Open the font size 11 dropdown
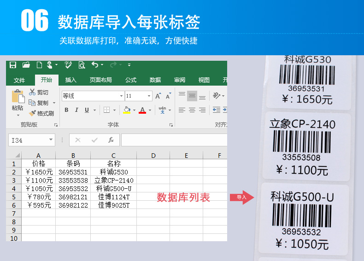Image resolution: width=364 pixels, height=261 pixels. click(149, 96)
